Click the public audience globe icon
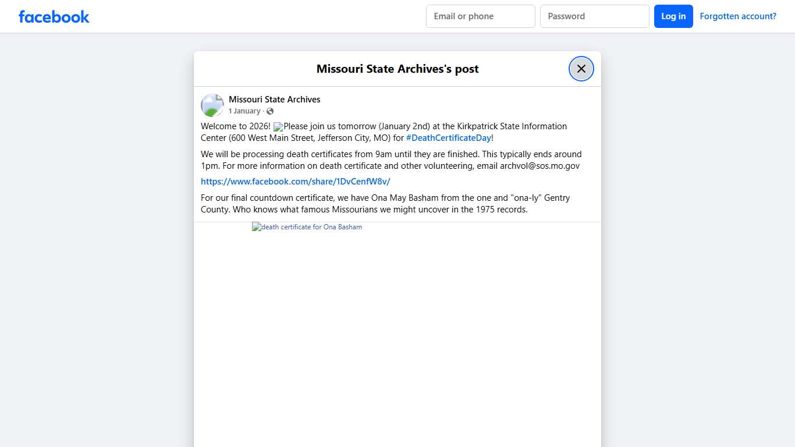The image size is (795, 447). pos(270,111)
